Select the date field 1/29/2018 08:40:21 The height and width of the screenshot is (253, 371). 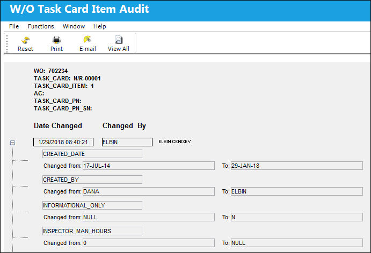(x=63, y=142)
